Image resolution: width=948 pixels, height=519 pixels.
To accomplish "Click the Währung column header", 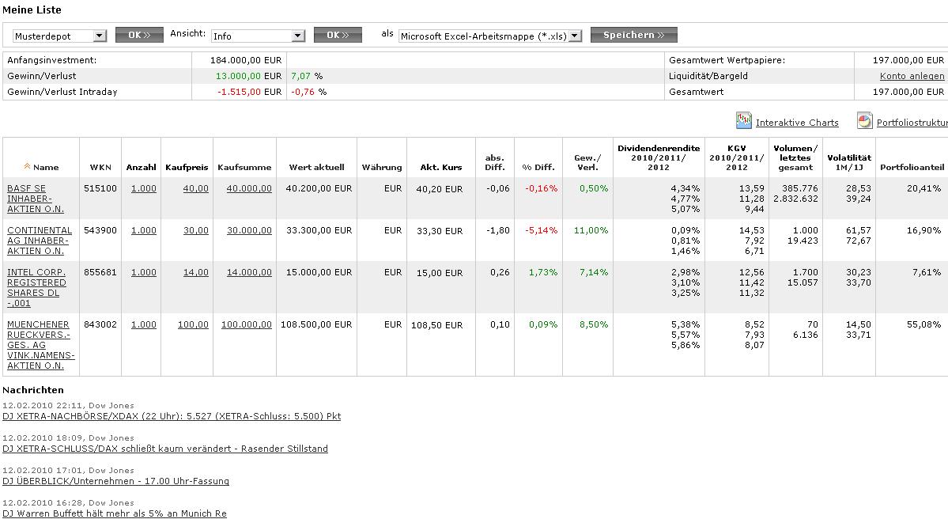I will click(x=382, y=167).
